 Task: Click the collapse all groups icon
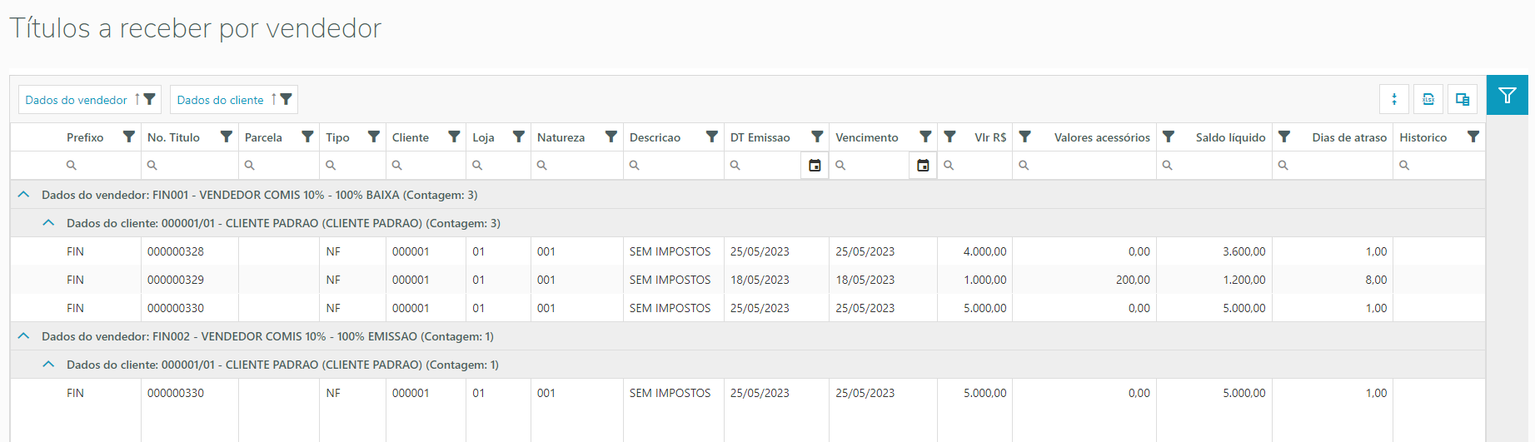(1394, 99)
